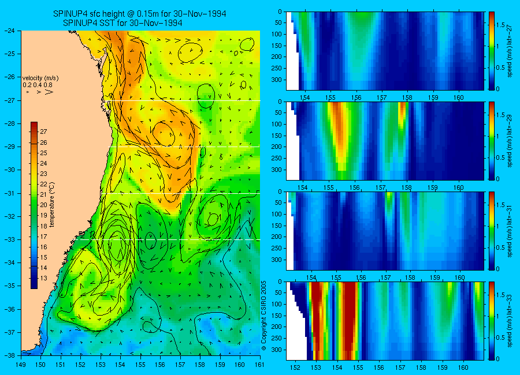The image size is (520, 375).
Task: Click the subtitle 'SPINUP4 SST for 30-Nov-1994'
Action: [122, 23]
